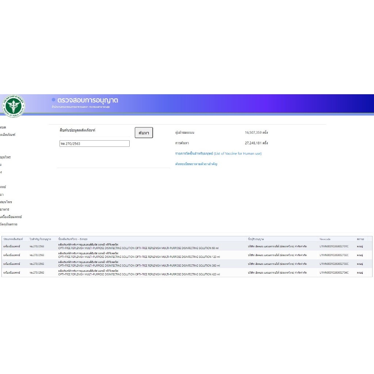Click status cell in the 420 ml row
Viewport: 374px width, 374px height.
click(x=360, y=272)
